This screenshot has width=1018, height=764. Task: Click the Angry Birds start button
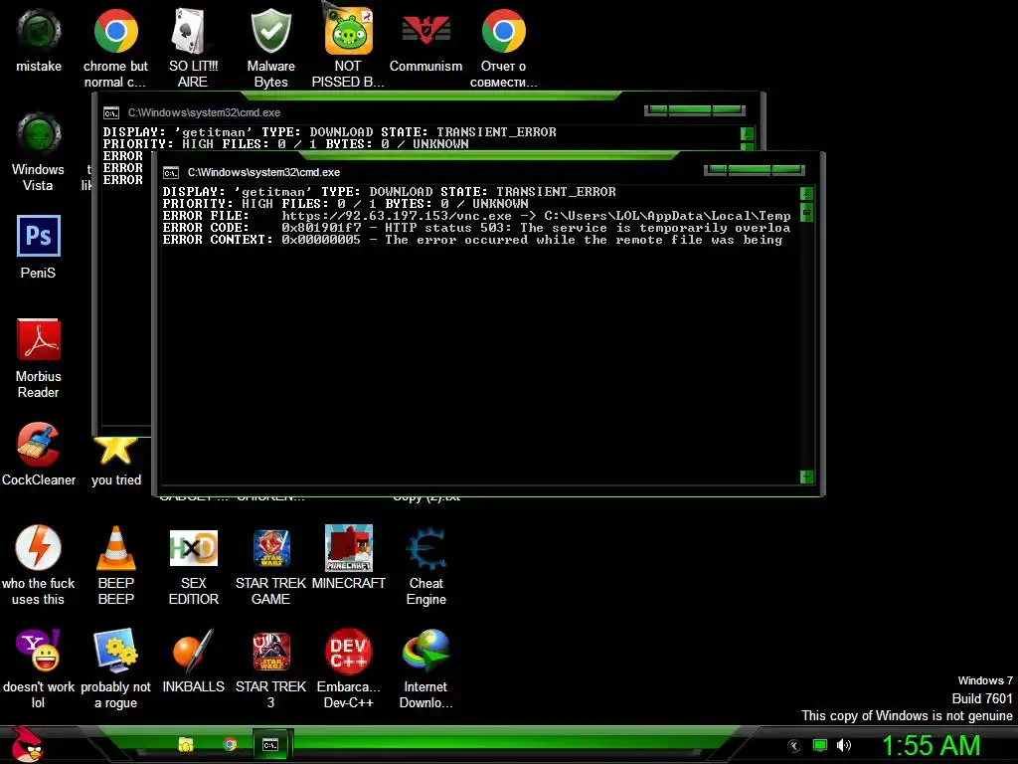[27, 744]
